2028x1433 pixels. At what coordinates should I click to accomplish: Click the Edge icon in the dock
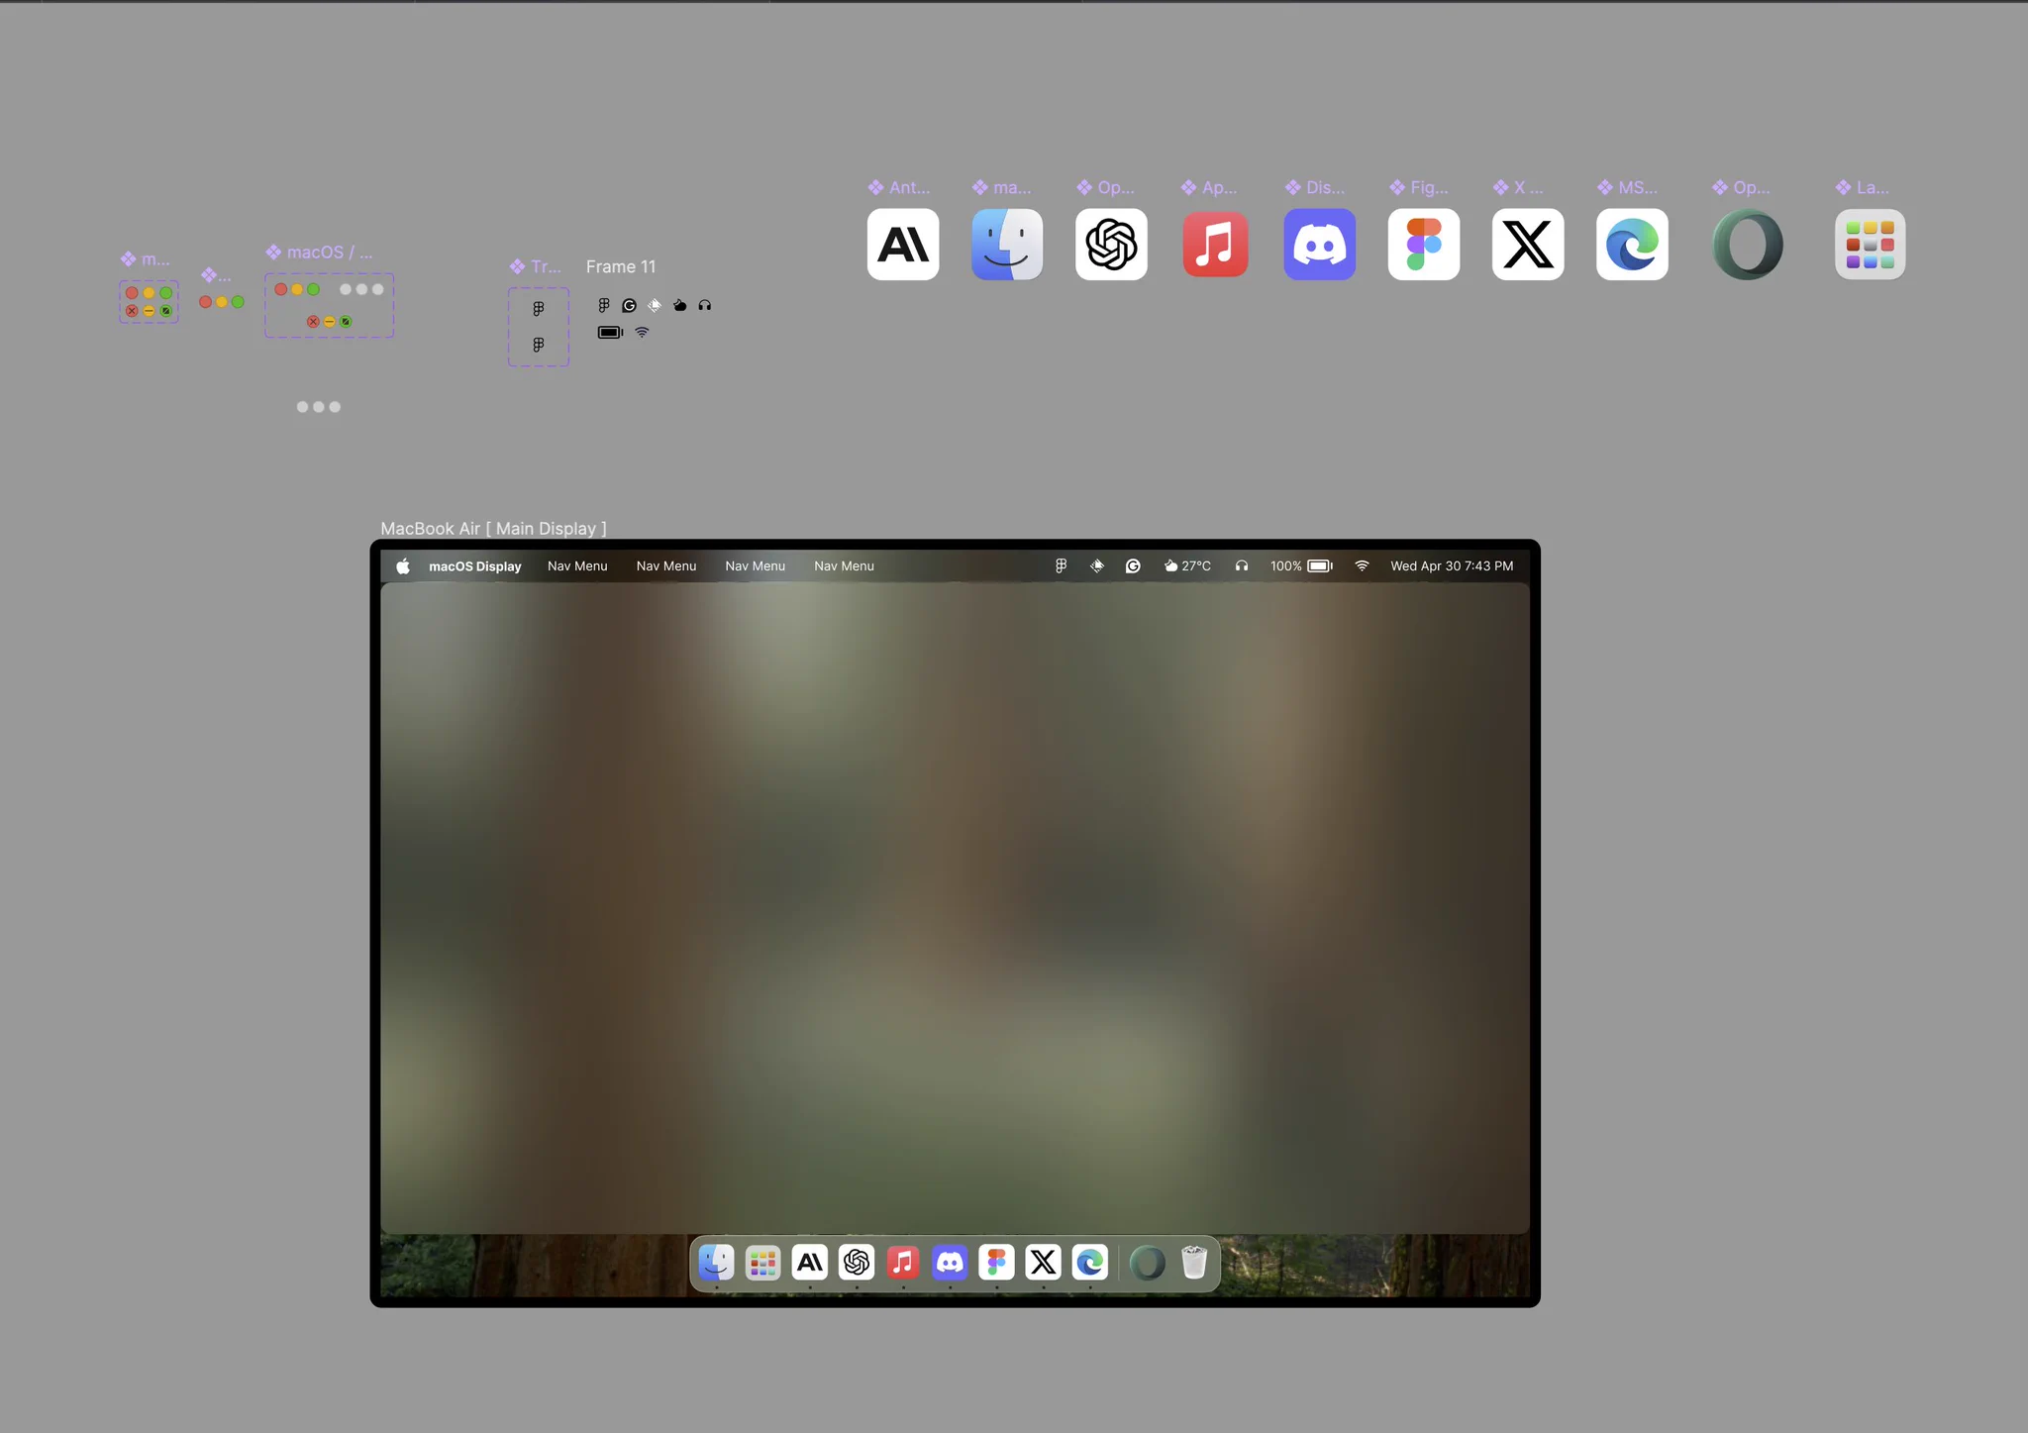(x=1090, y=1263)
